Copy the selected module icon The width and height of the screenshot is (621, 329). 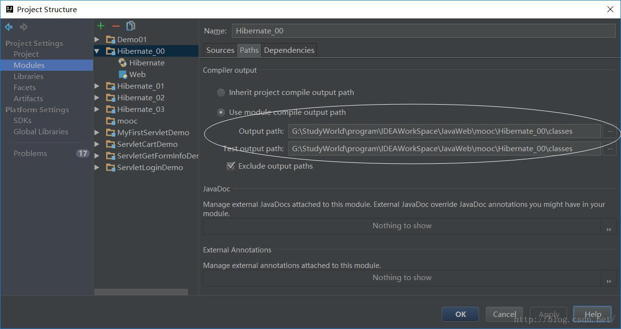[131, 26]
